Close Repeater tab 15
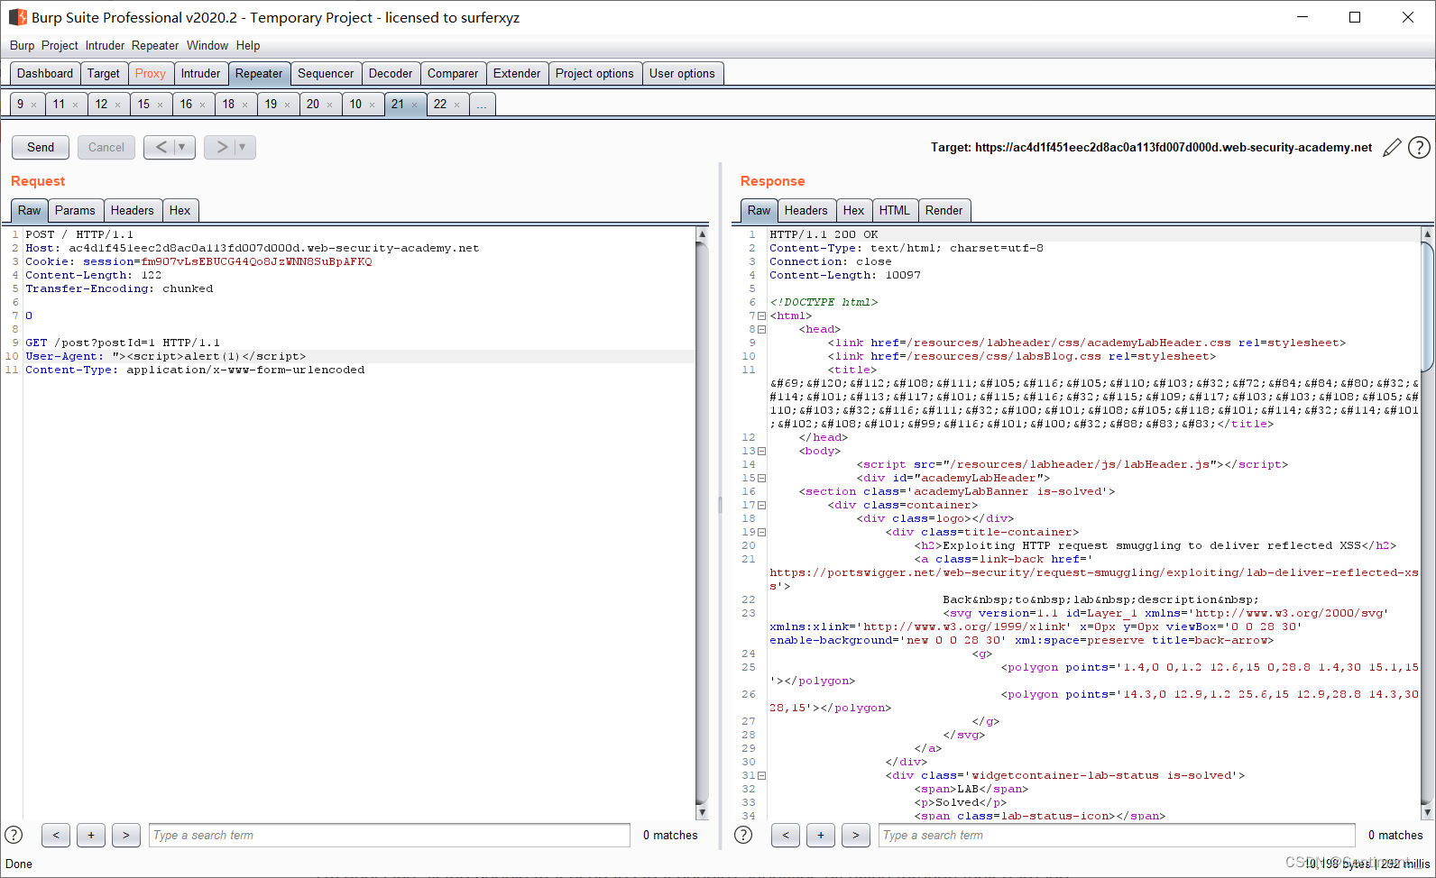This screenshot has width=1436, height=878. point(161,105)
